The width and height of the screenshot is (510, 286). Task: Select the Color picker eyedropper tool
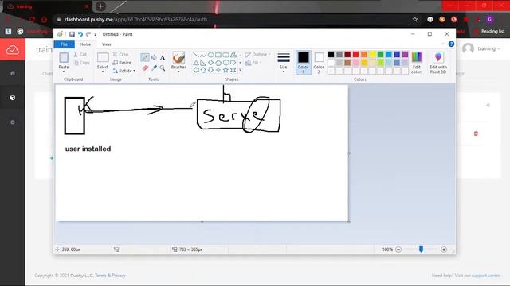(x=154, y=68)
